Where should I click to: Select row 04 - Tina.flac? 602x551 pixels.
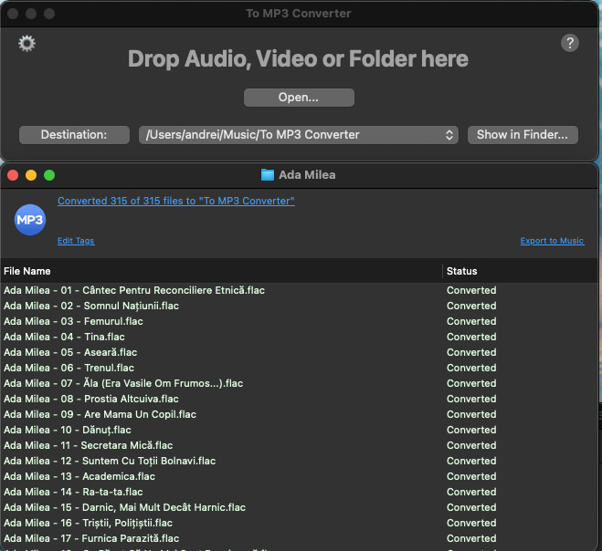coord(299,337)
